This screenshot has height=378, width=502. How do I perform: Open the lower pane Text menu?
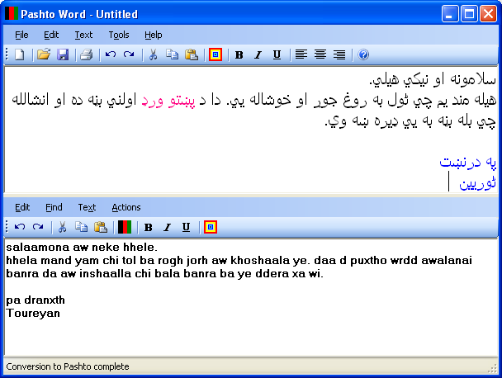coord(87,207)
